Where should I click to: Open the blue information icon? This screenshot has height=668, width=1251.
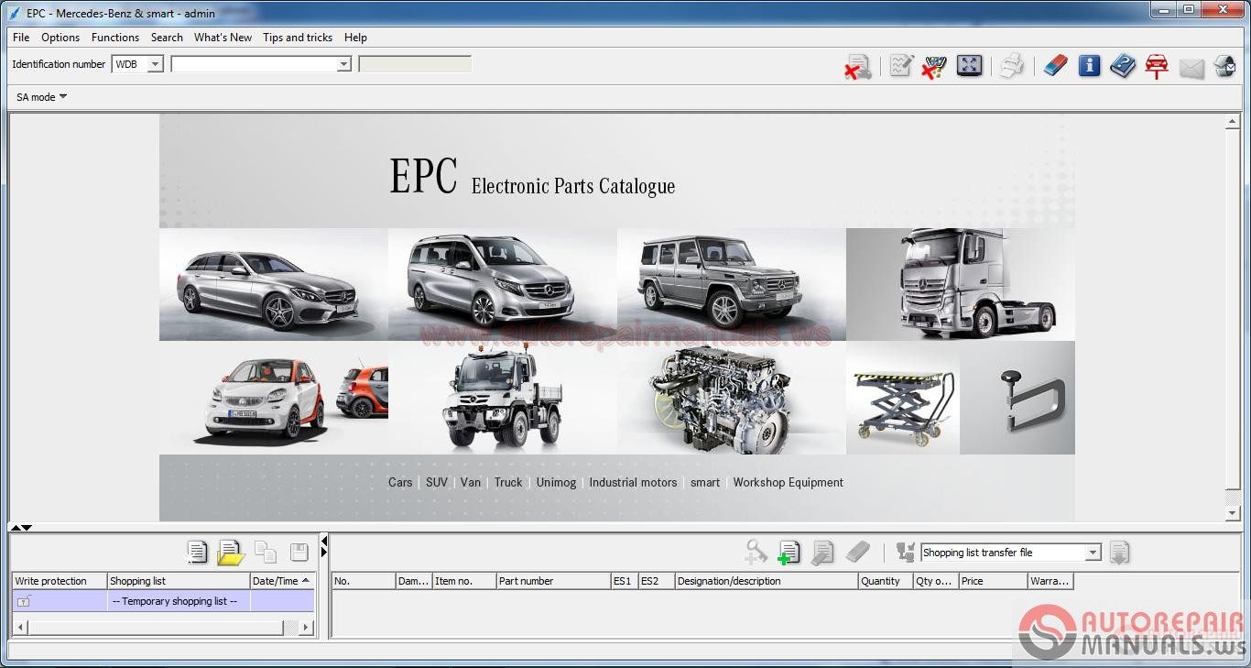pos(1089,65)
